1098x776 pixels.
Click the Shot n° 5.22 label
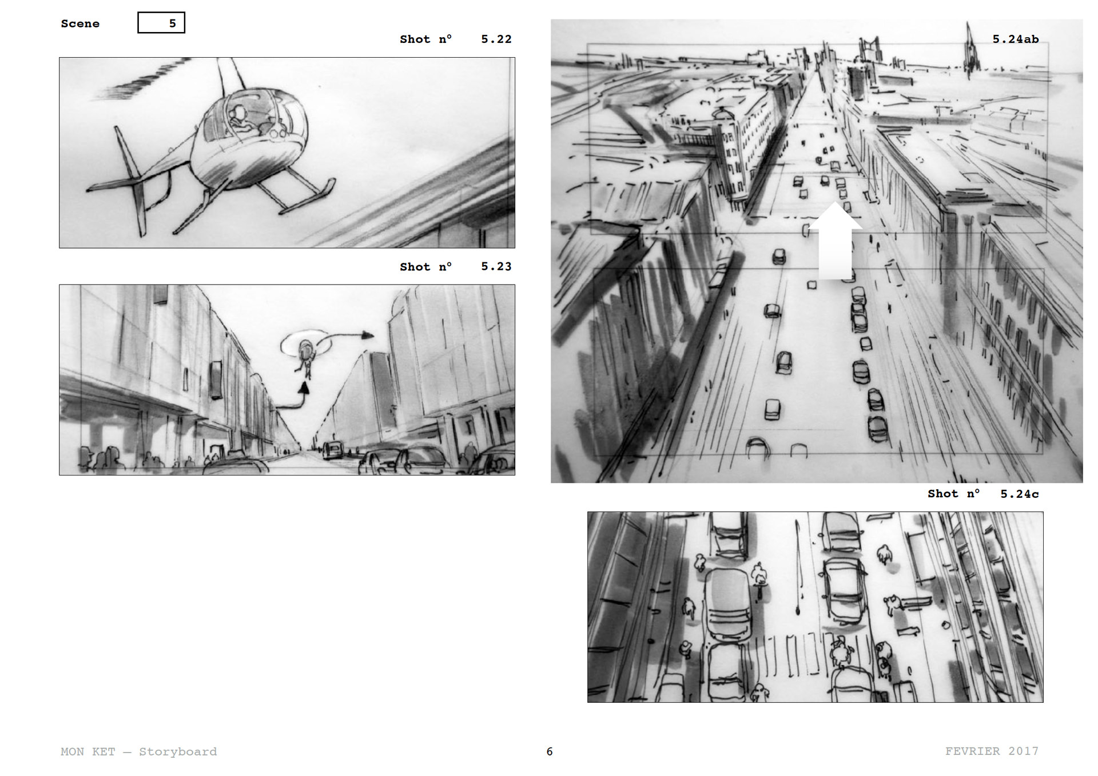(455, 39)
